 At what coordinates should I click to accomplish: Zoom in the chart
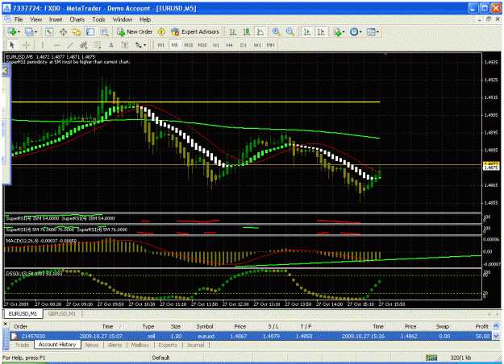[276, 31]
